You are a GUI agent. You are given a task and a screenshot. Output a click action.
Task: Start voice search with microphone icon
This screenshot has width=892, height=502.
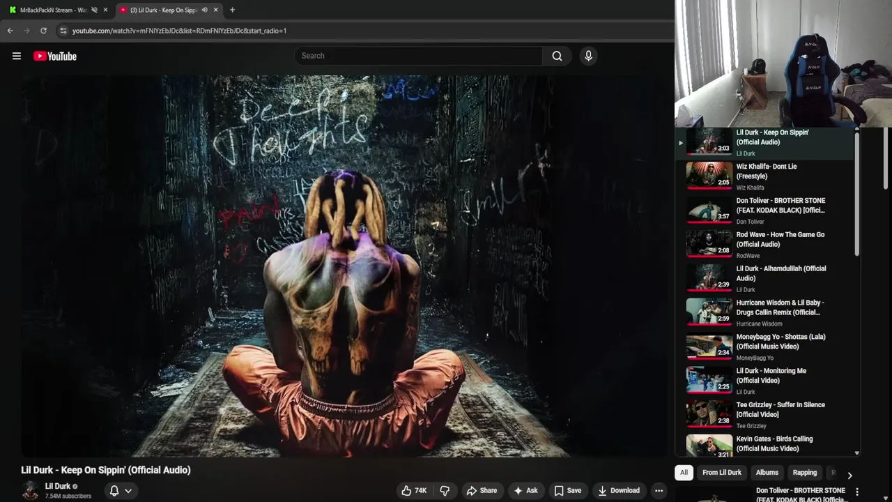pyautogui.click(x=588, y=56)
